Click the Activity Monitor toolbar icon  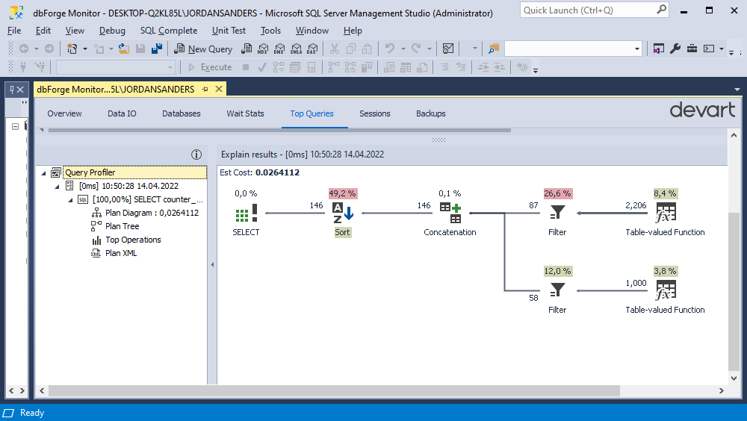point(447,49)
